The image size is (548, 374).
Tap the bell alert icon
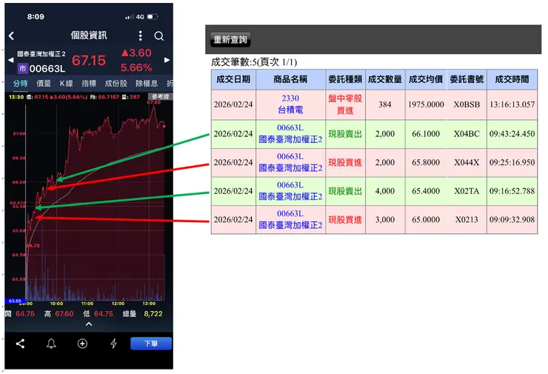(51, 344)
